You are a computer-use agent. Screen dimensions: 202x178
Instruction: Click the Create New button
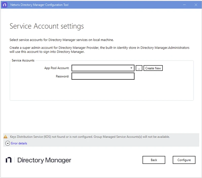pos(153,68)
